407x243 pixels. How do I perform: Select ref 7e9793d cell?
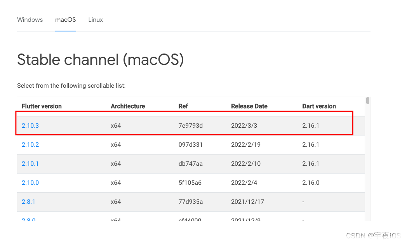(191, 125)
